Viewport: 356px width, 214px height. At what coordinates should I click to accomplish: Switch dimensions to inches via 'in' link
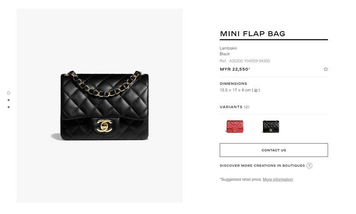click(x=255, y=90)
